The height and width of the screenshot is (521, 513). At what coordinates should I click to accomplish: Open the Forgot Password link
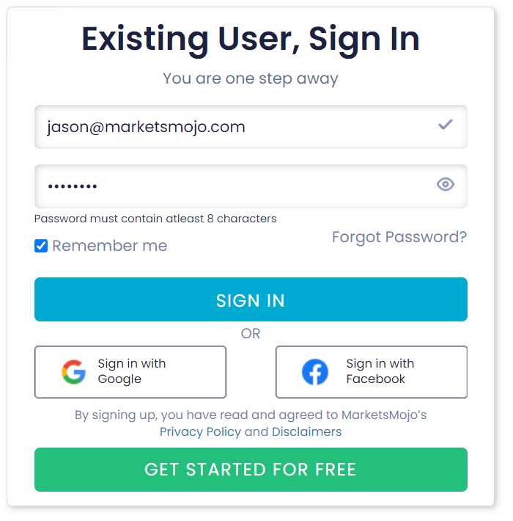click(x=399, y=237)
